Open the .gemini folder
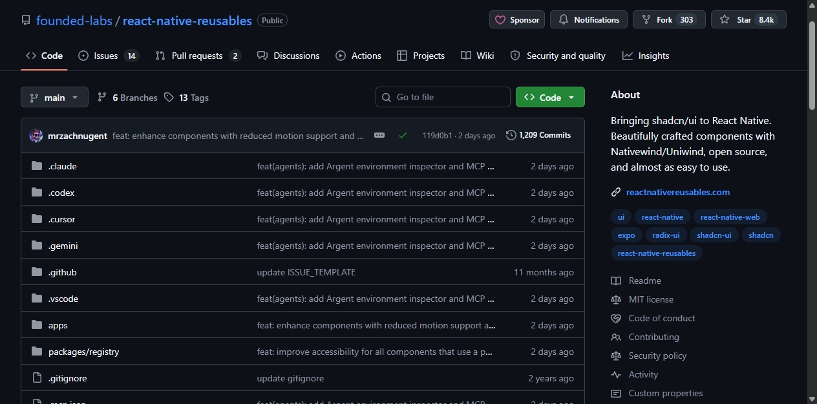The height and width of the screenshot is (404, 817). pos(63,246)
